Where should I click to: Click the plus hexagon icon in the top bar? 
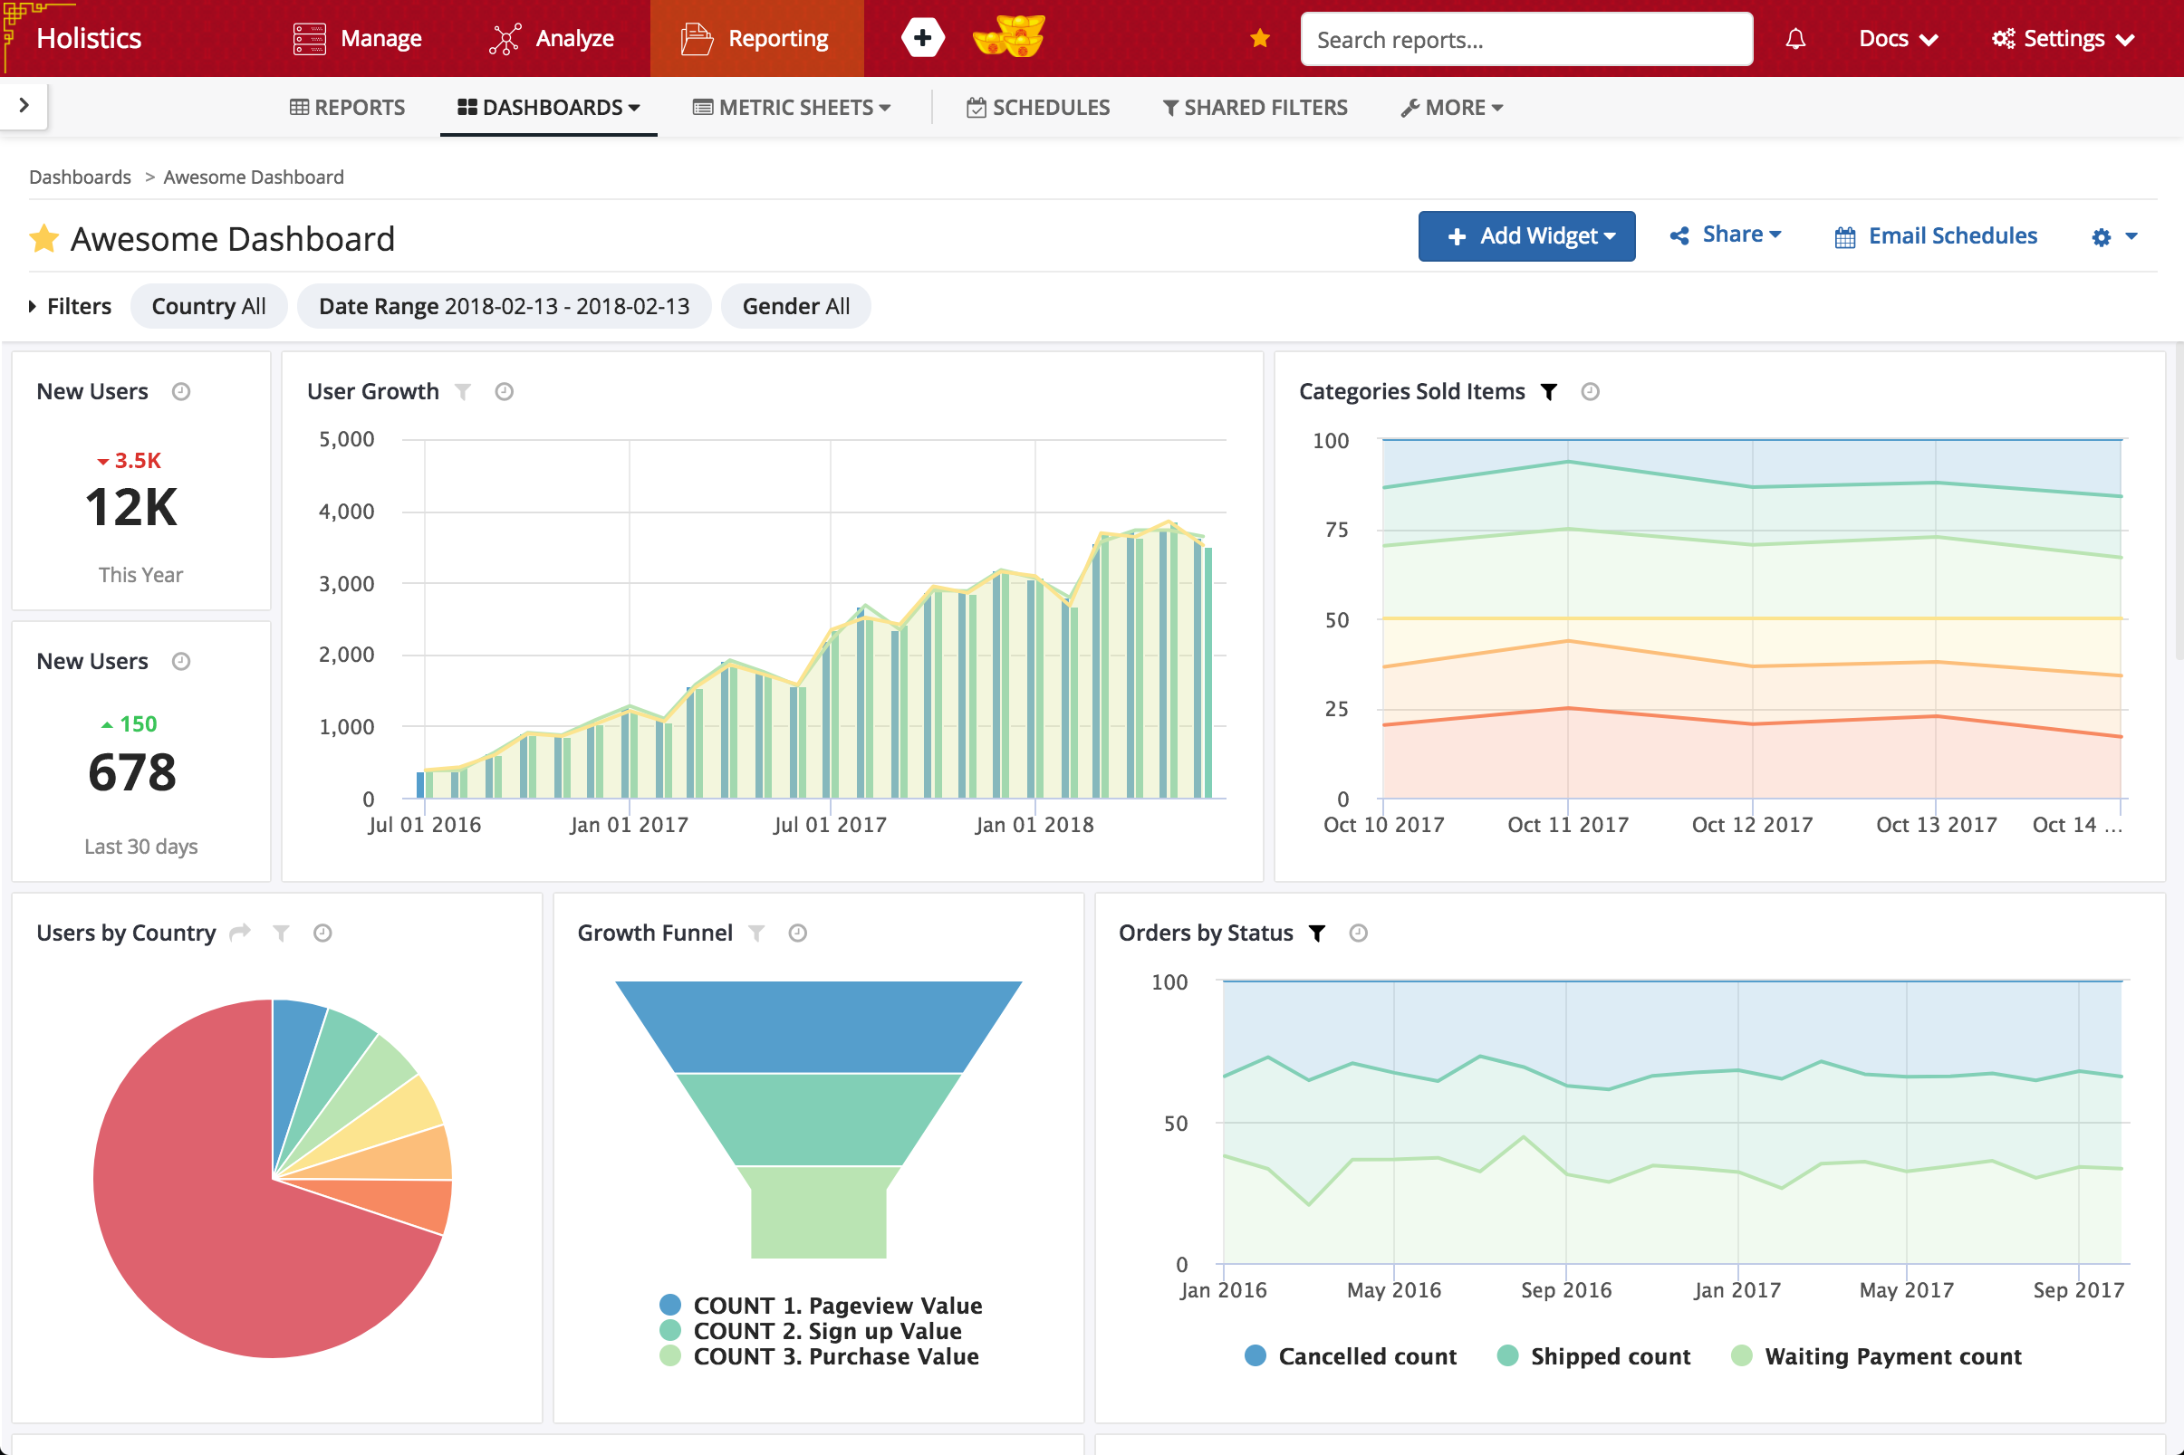click(921, 38)
